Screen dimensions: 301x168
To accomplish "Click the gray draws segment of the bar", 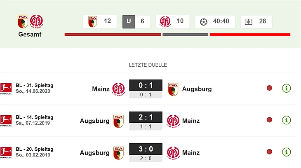I will [185, 35].
